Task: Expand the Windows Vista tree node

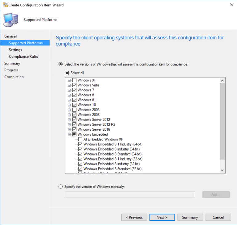Action: click(x=69, y=85)
